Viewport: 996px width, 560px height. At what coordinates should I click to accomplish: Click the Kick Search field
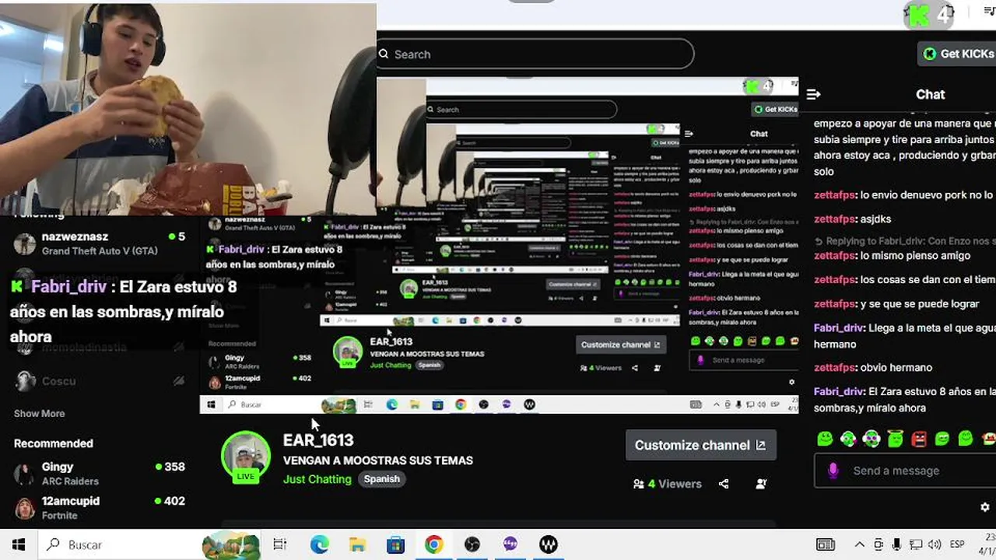(535, 54)
